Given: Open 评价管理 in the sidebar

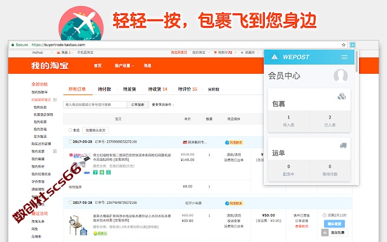Looking at the screenshot, I should point(38,181).
